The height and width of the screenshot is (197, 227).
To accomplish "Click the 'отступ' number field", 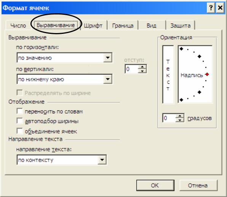I will pos(132,69).
